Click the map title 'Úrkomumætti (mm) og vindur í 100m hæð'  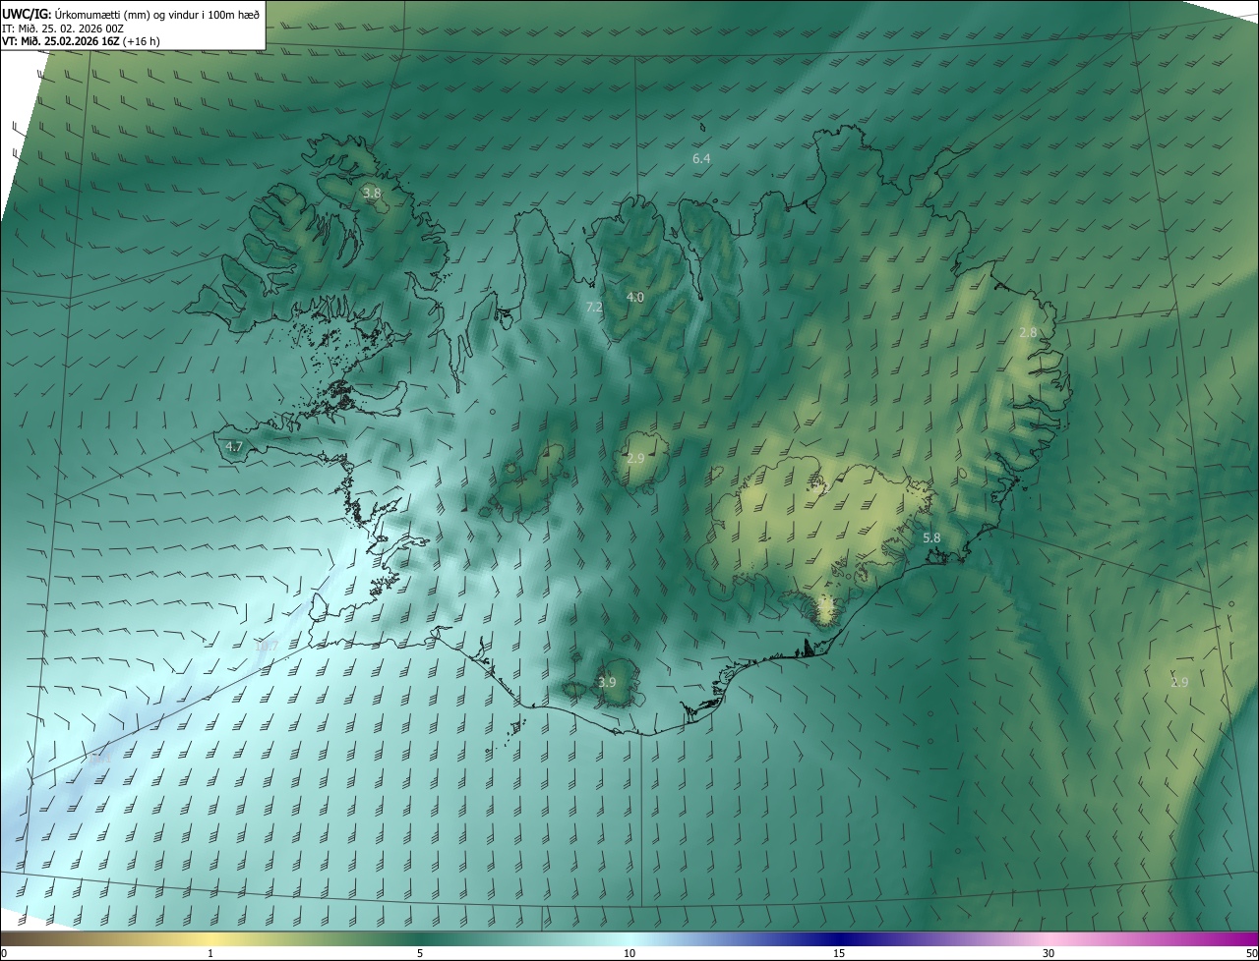click(x=155, y=15)
